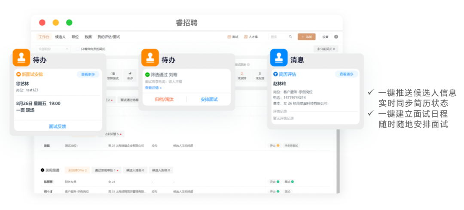Click the blue 消息 stamp icon

pyautogui.click(x=279, y=58)
